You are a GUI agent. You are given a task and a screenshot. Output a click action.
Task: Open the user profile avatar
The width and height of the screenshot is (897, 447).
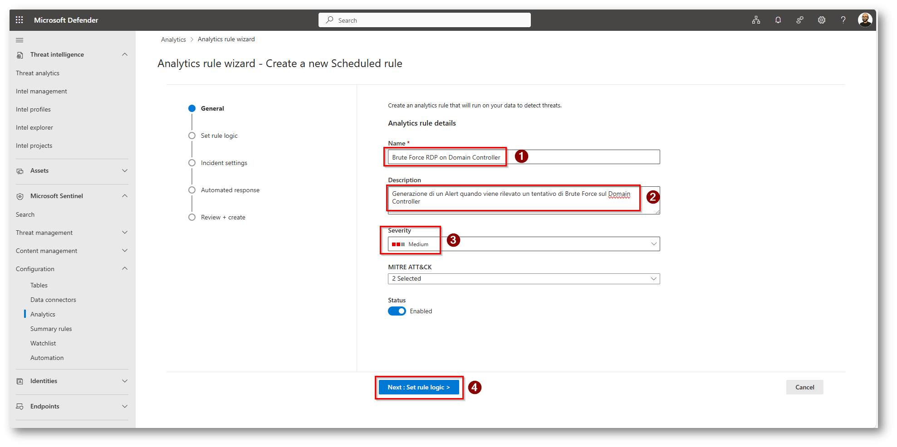tap(865, 20)
